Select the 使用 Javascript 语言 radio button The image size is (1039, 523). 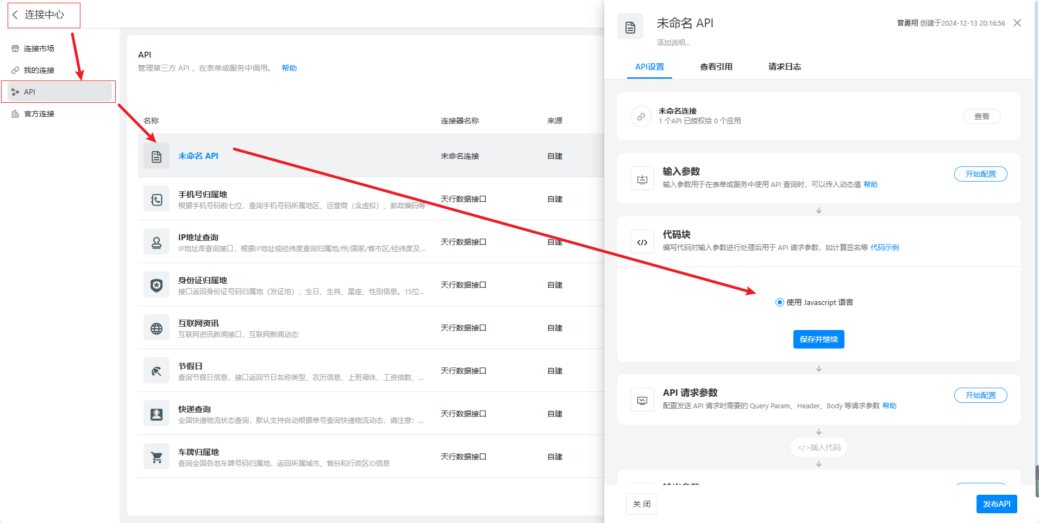779,302
